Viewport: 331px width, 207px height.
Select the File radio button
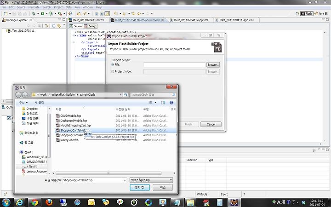[113, 65]
